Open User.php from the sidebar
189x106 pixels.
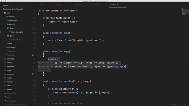tap(11, 55)
